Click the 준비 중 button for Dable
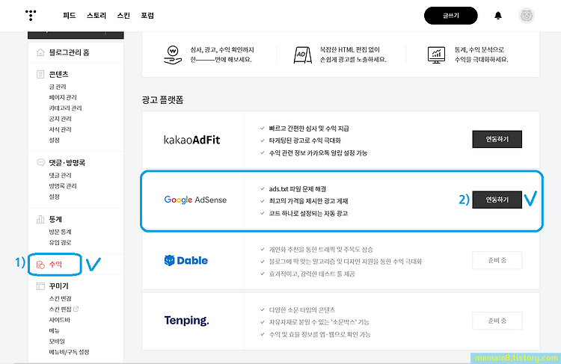561x364 pixels. pos(497,260)
